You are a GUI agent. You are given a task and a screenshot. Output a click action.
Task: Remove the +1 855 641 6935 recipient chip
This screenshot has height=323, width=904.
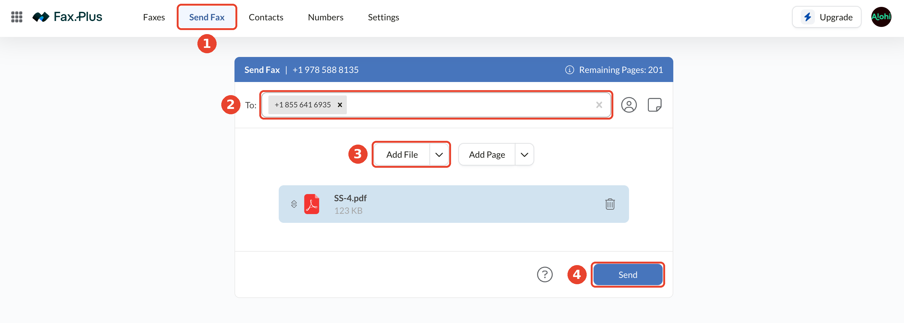339,105
